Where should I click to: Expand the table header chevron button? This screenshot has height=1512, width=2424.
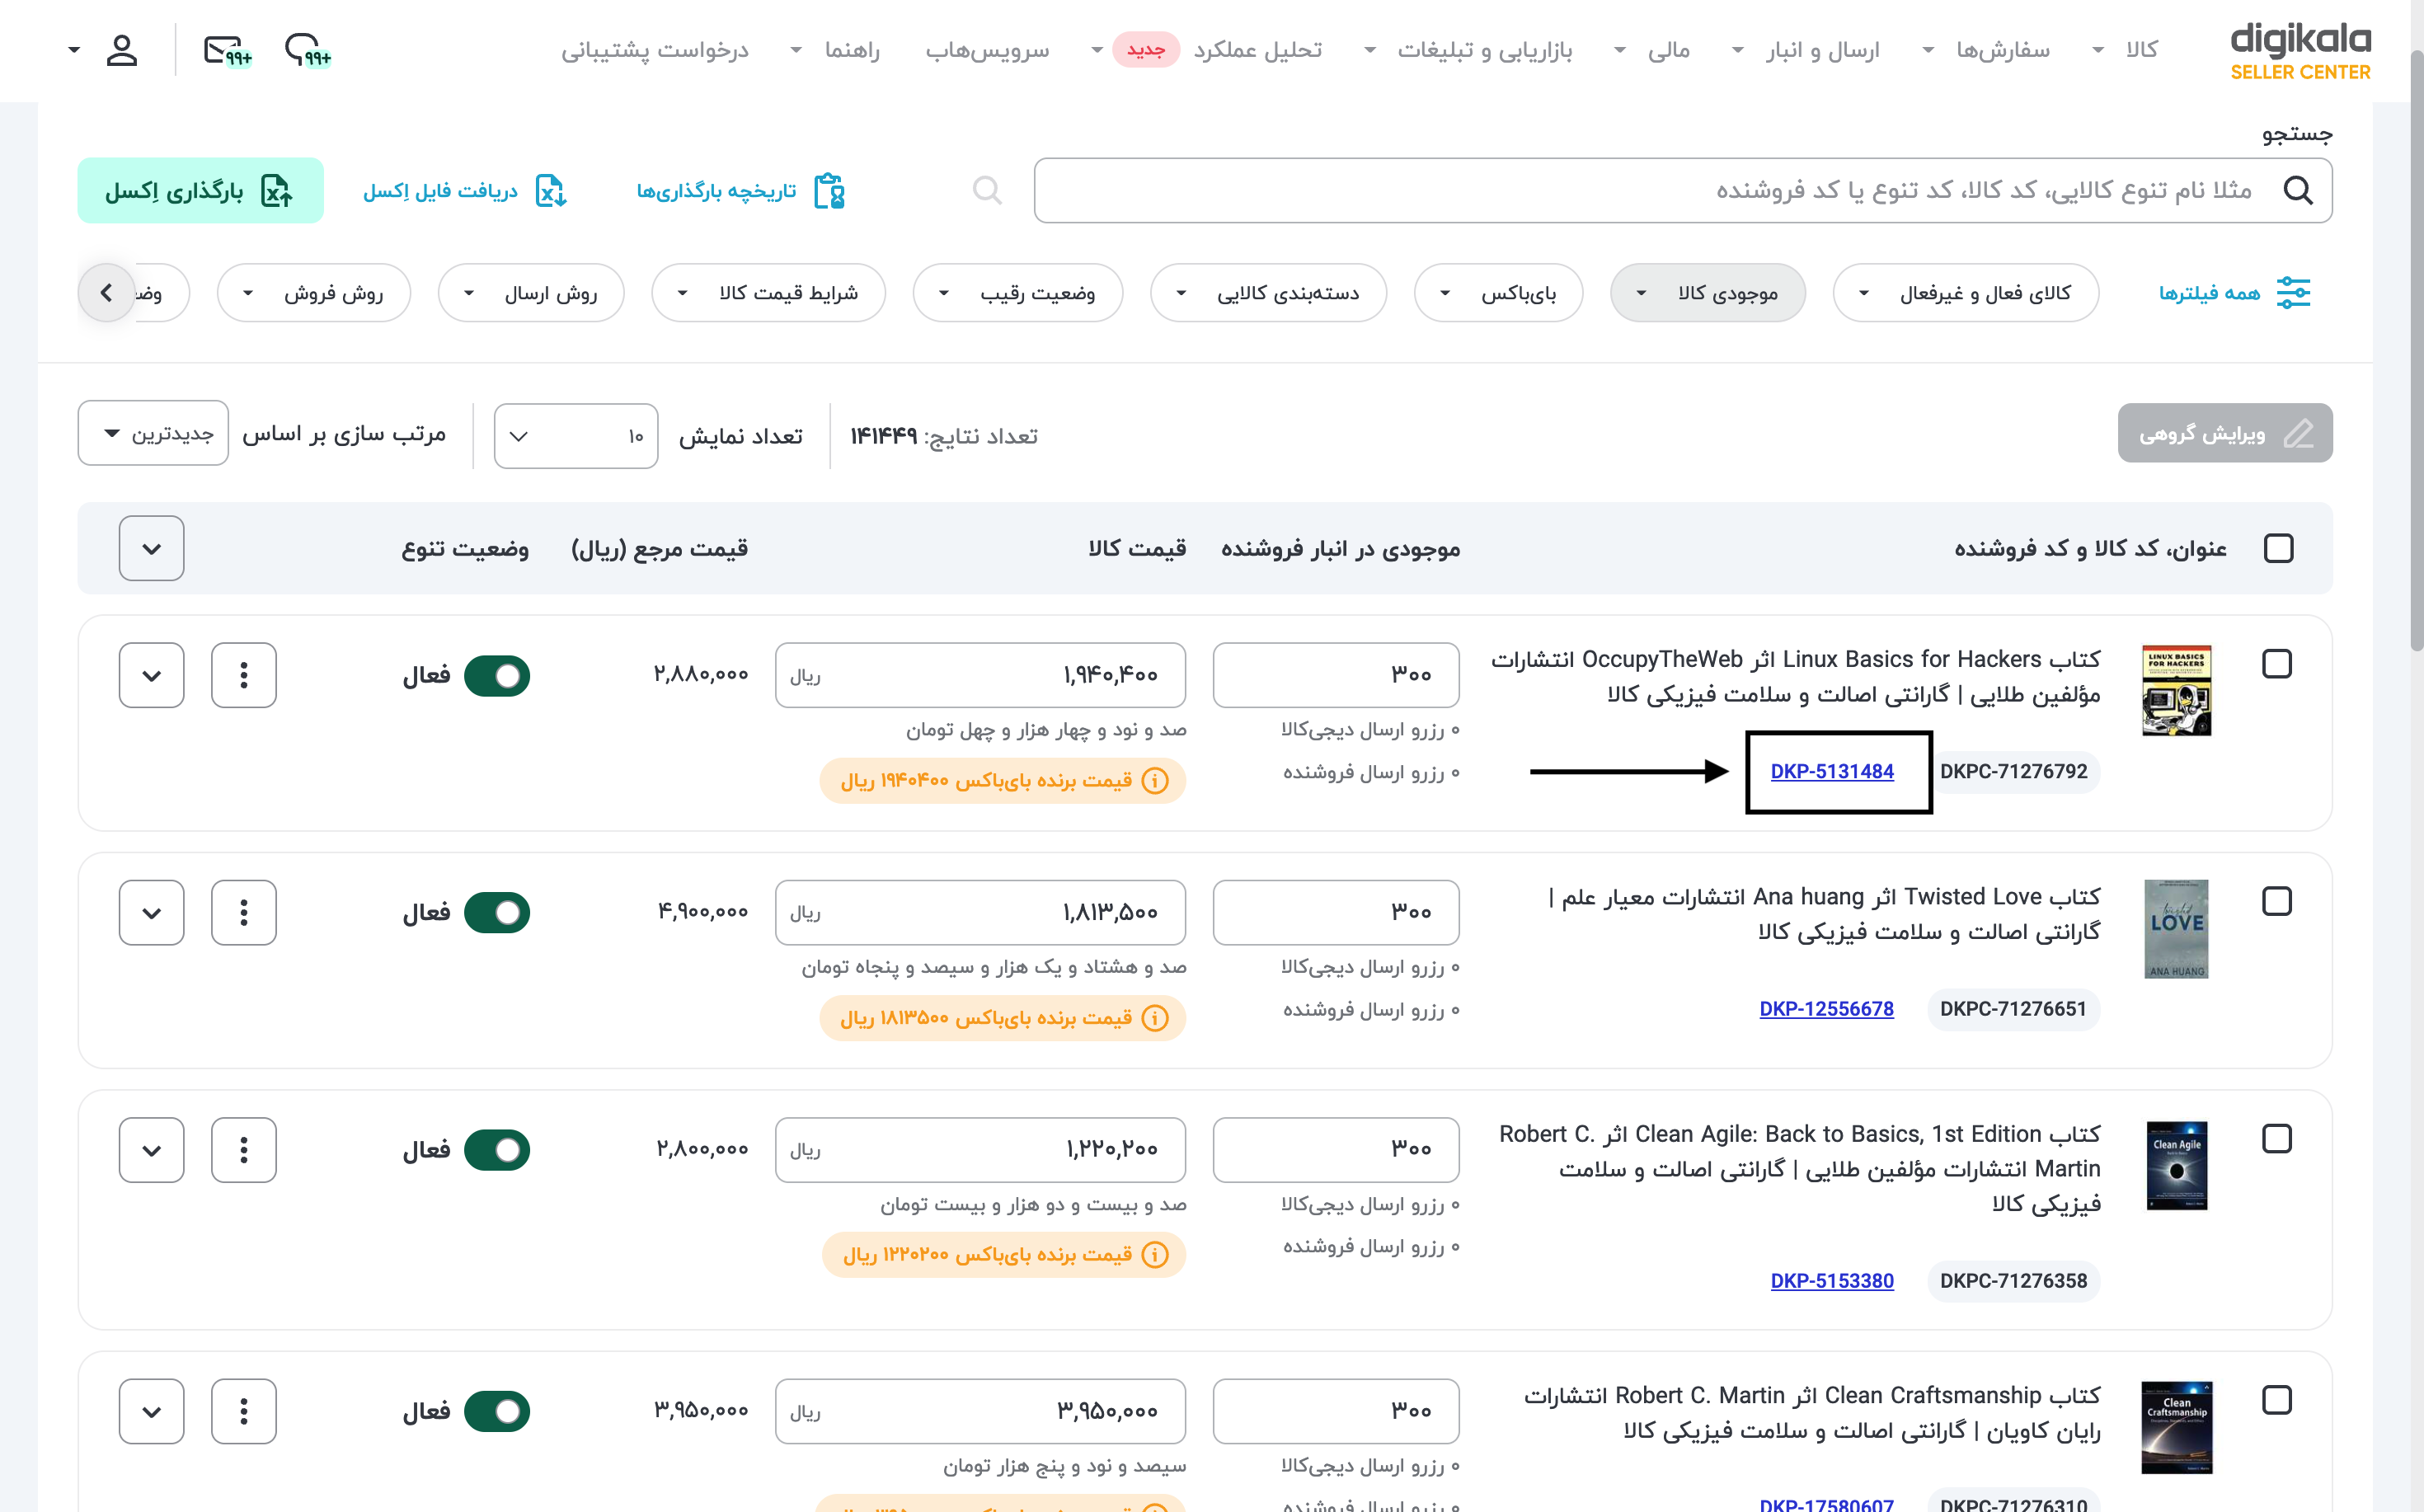click(x=151, y=548)
